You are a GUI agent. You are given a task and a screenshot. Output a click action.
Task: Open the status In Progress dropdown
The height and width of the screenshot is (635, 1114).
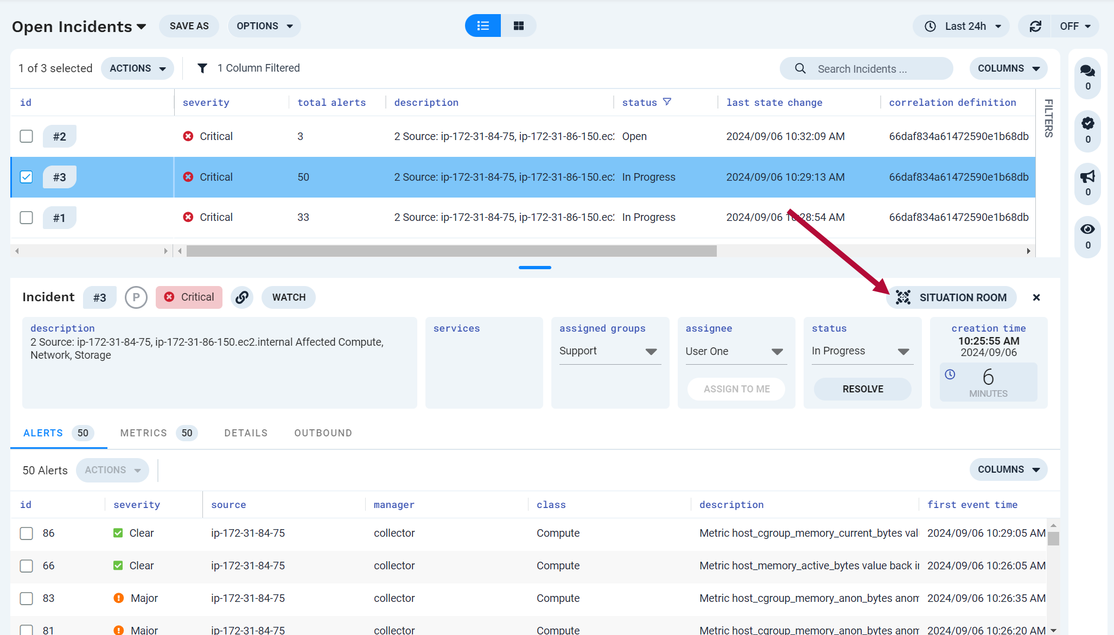(862, 352)
